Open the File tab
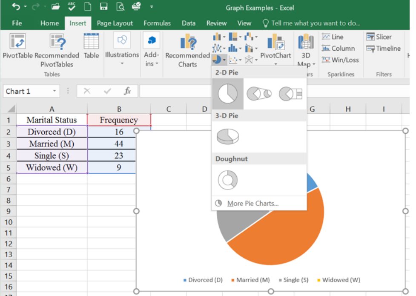416x296 pixels. point(17,23)
